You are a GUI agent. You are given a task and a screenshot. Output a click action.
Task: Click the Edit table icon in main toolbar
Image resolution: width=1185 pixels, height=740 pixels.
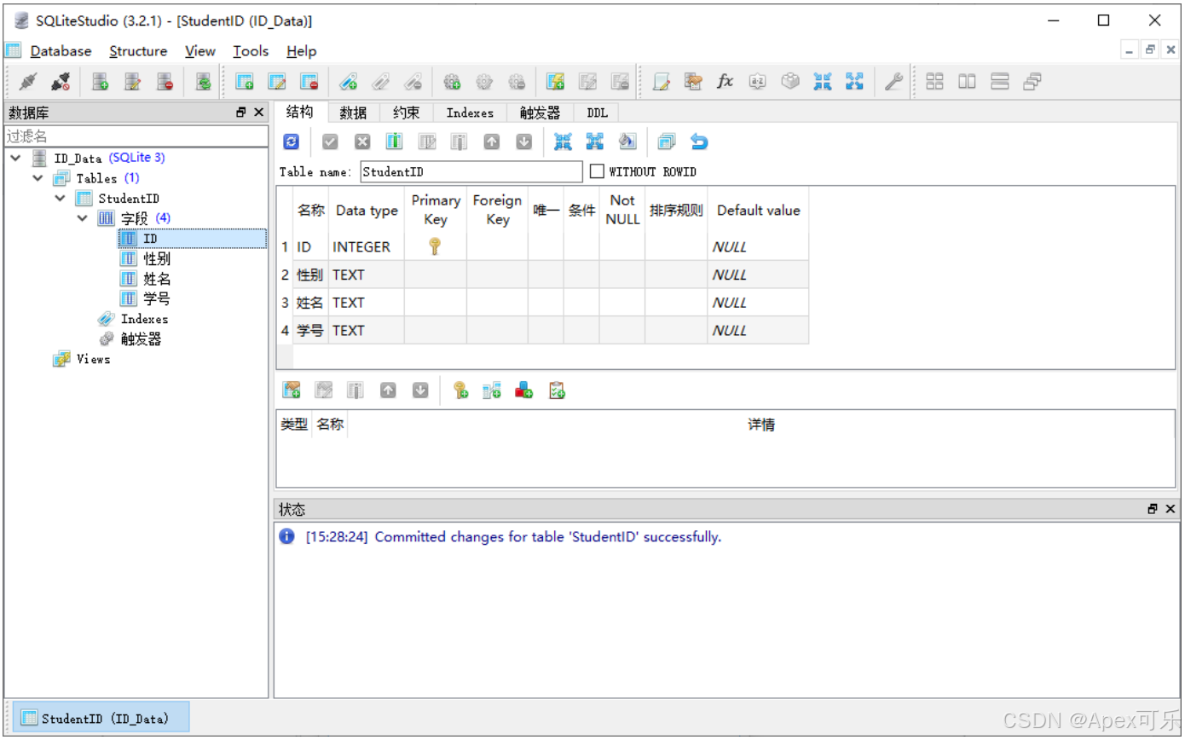click(x=277, y=82)
